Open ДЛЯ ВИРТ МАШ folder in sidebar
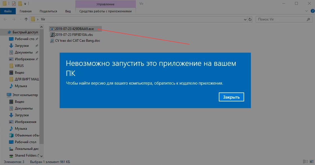The height and width of the screenshot is (165, 315). tap(27, 79)
